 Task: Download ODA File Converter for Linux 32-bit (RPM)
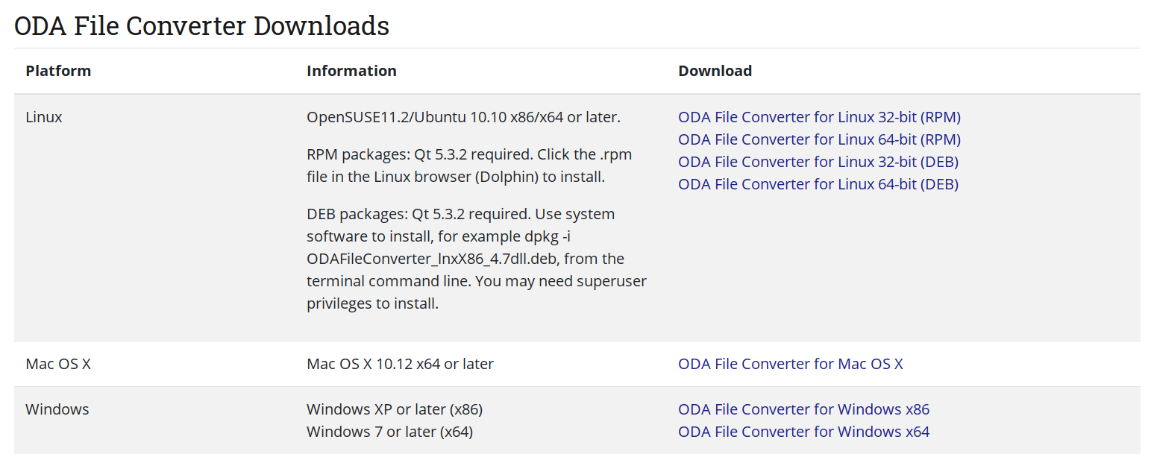[819, 117]
